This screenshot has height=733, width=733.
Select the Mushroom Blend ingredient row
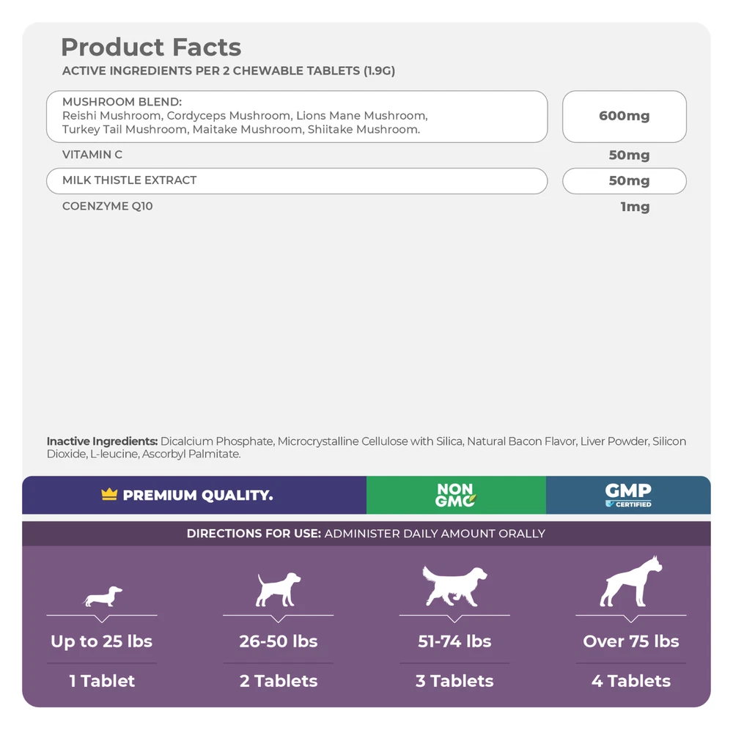coord(296,116)
